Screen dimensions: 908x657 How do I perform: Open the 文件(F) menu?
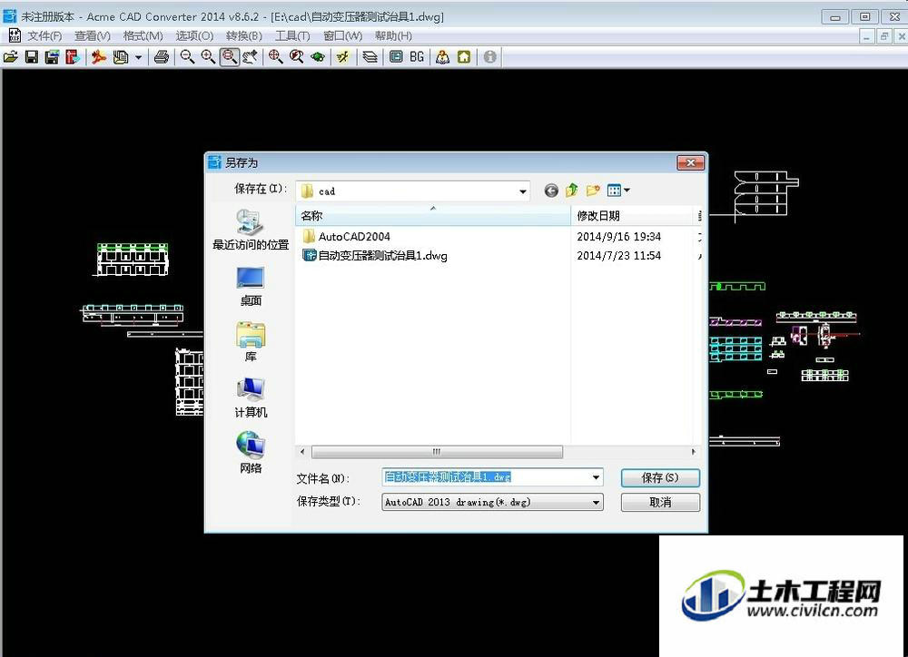coord(44,36)
